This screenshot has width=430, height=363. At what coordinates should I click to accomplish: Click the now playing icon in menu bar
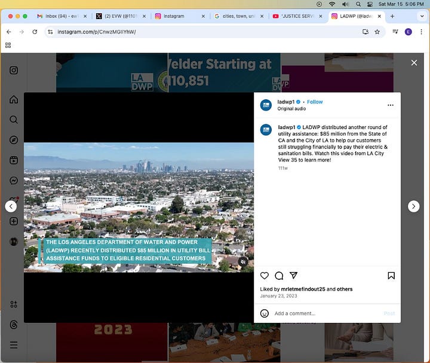pyautogui.click(x=319, y=4)
